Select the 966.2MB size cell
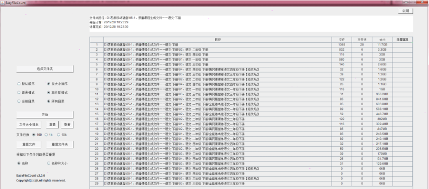Image resolution: width=429 pixels, height=189 pixels. [x=382, y=94]
